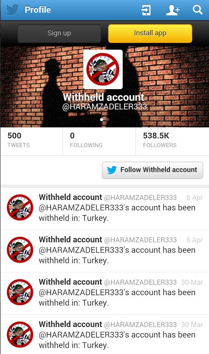The image size is (209, 354).
Task: Click avatar on first 30 Mar tweet
Action: click(x=20, y=292)
